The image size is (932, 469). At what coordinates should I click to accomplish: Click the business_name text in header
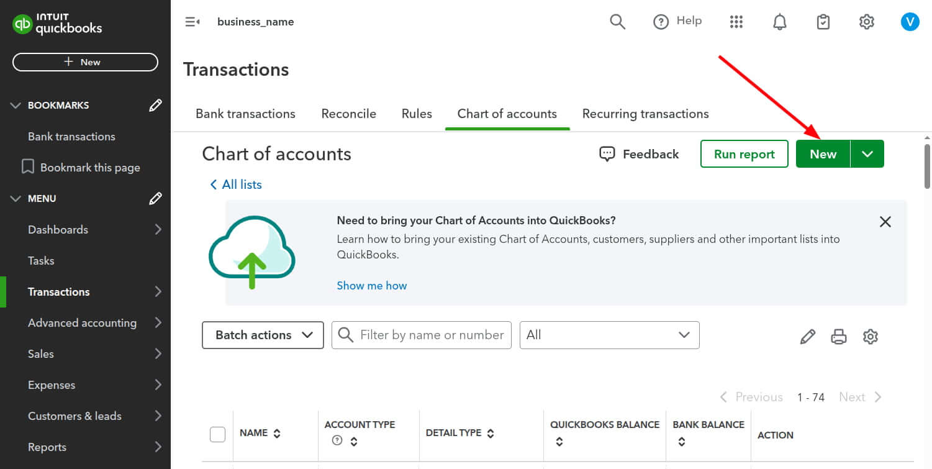click(255, 22)
